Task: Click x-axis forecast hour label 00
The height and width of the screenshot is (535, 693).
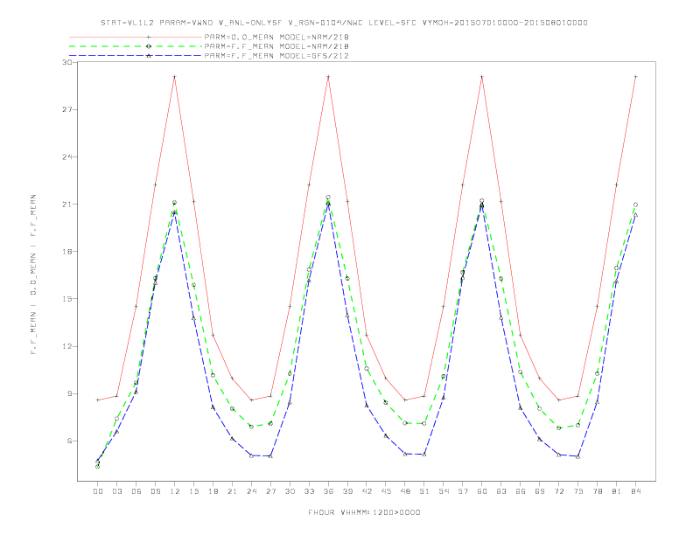Action: click(98, 491)
